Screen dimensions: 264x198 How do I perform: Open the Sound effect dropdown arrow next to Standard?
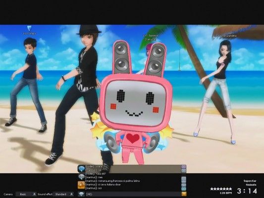click(x=71, y=194)
